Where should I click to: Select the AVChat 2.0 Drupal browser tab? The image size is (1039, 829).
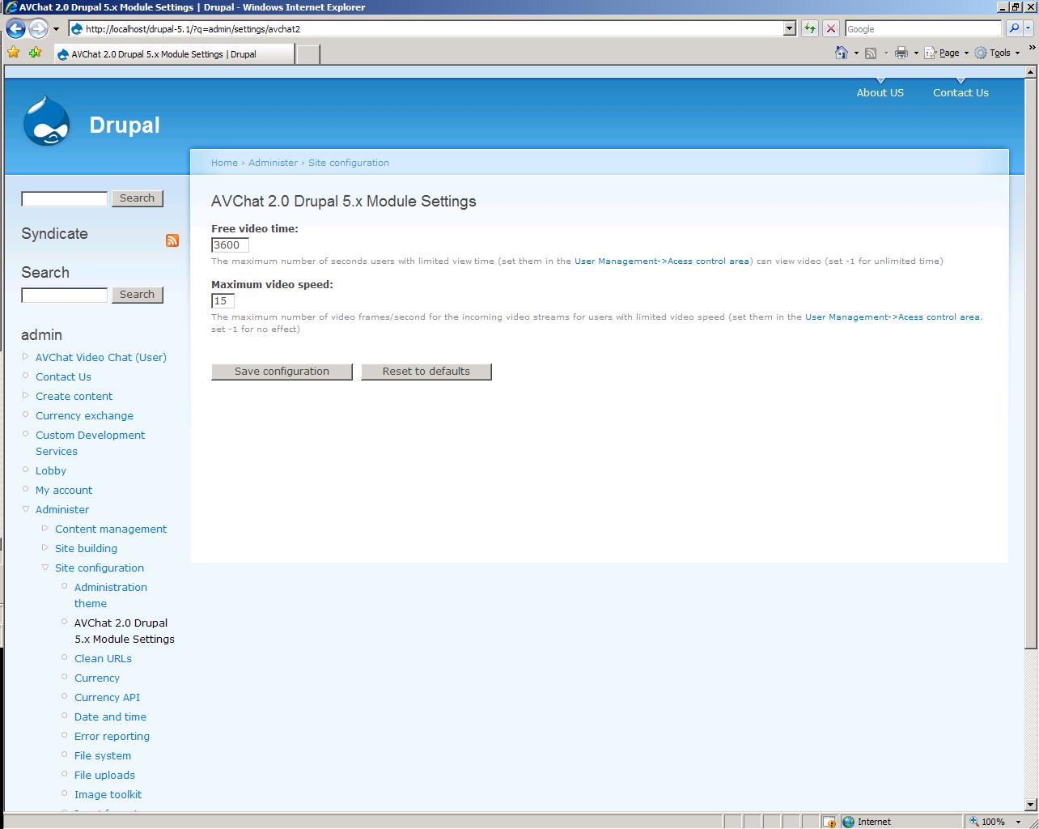point(174,54)
